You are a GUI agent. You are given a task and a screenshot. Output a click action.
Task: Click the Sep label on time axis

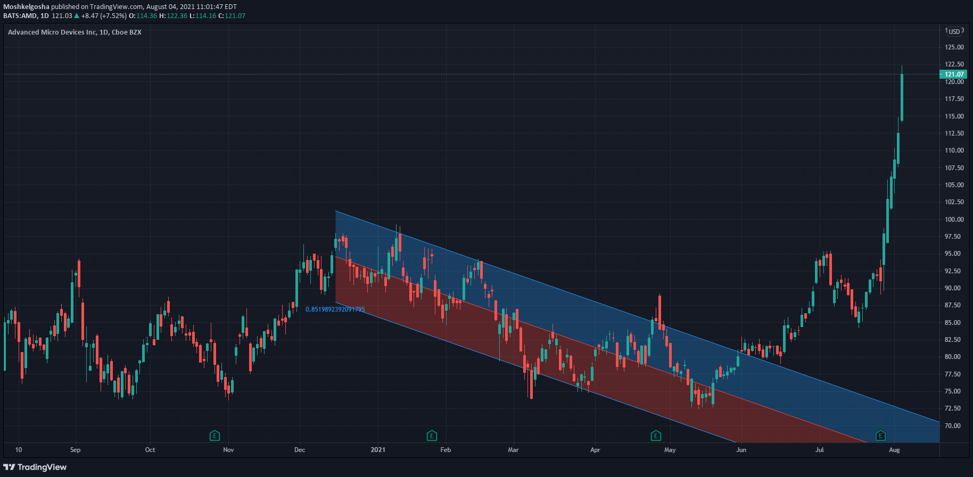point(76,450)
